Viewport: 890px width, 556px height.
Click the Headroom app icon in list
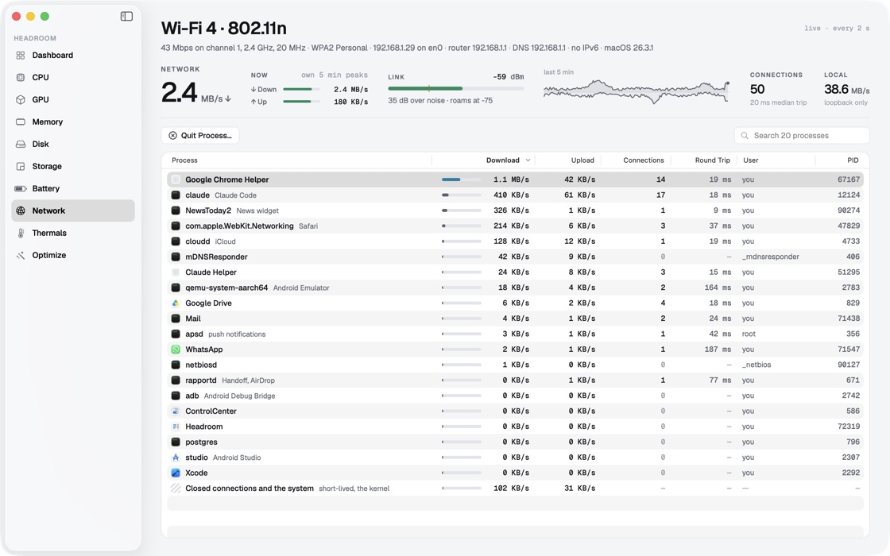[x=176, y=427]
